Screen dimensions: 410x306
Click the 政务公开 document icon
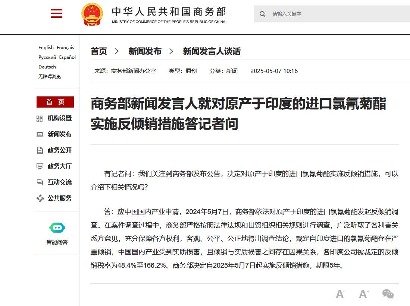[x=40, y=150]
